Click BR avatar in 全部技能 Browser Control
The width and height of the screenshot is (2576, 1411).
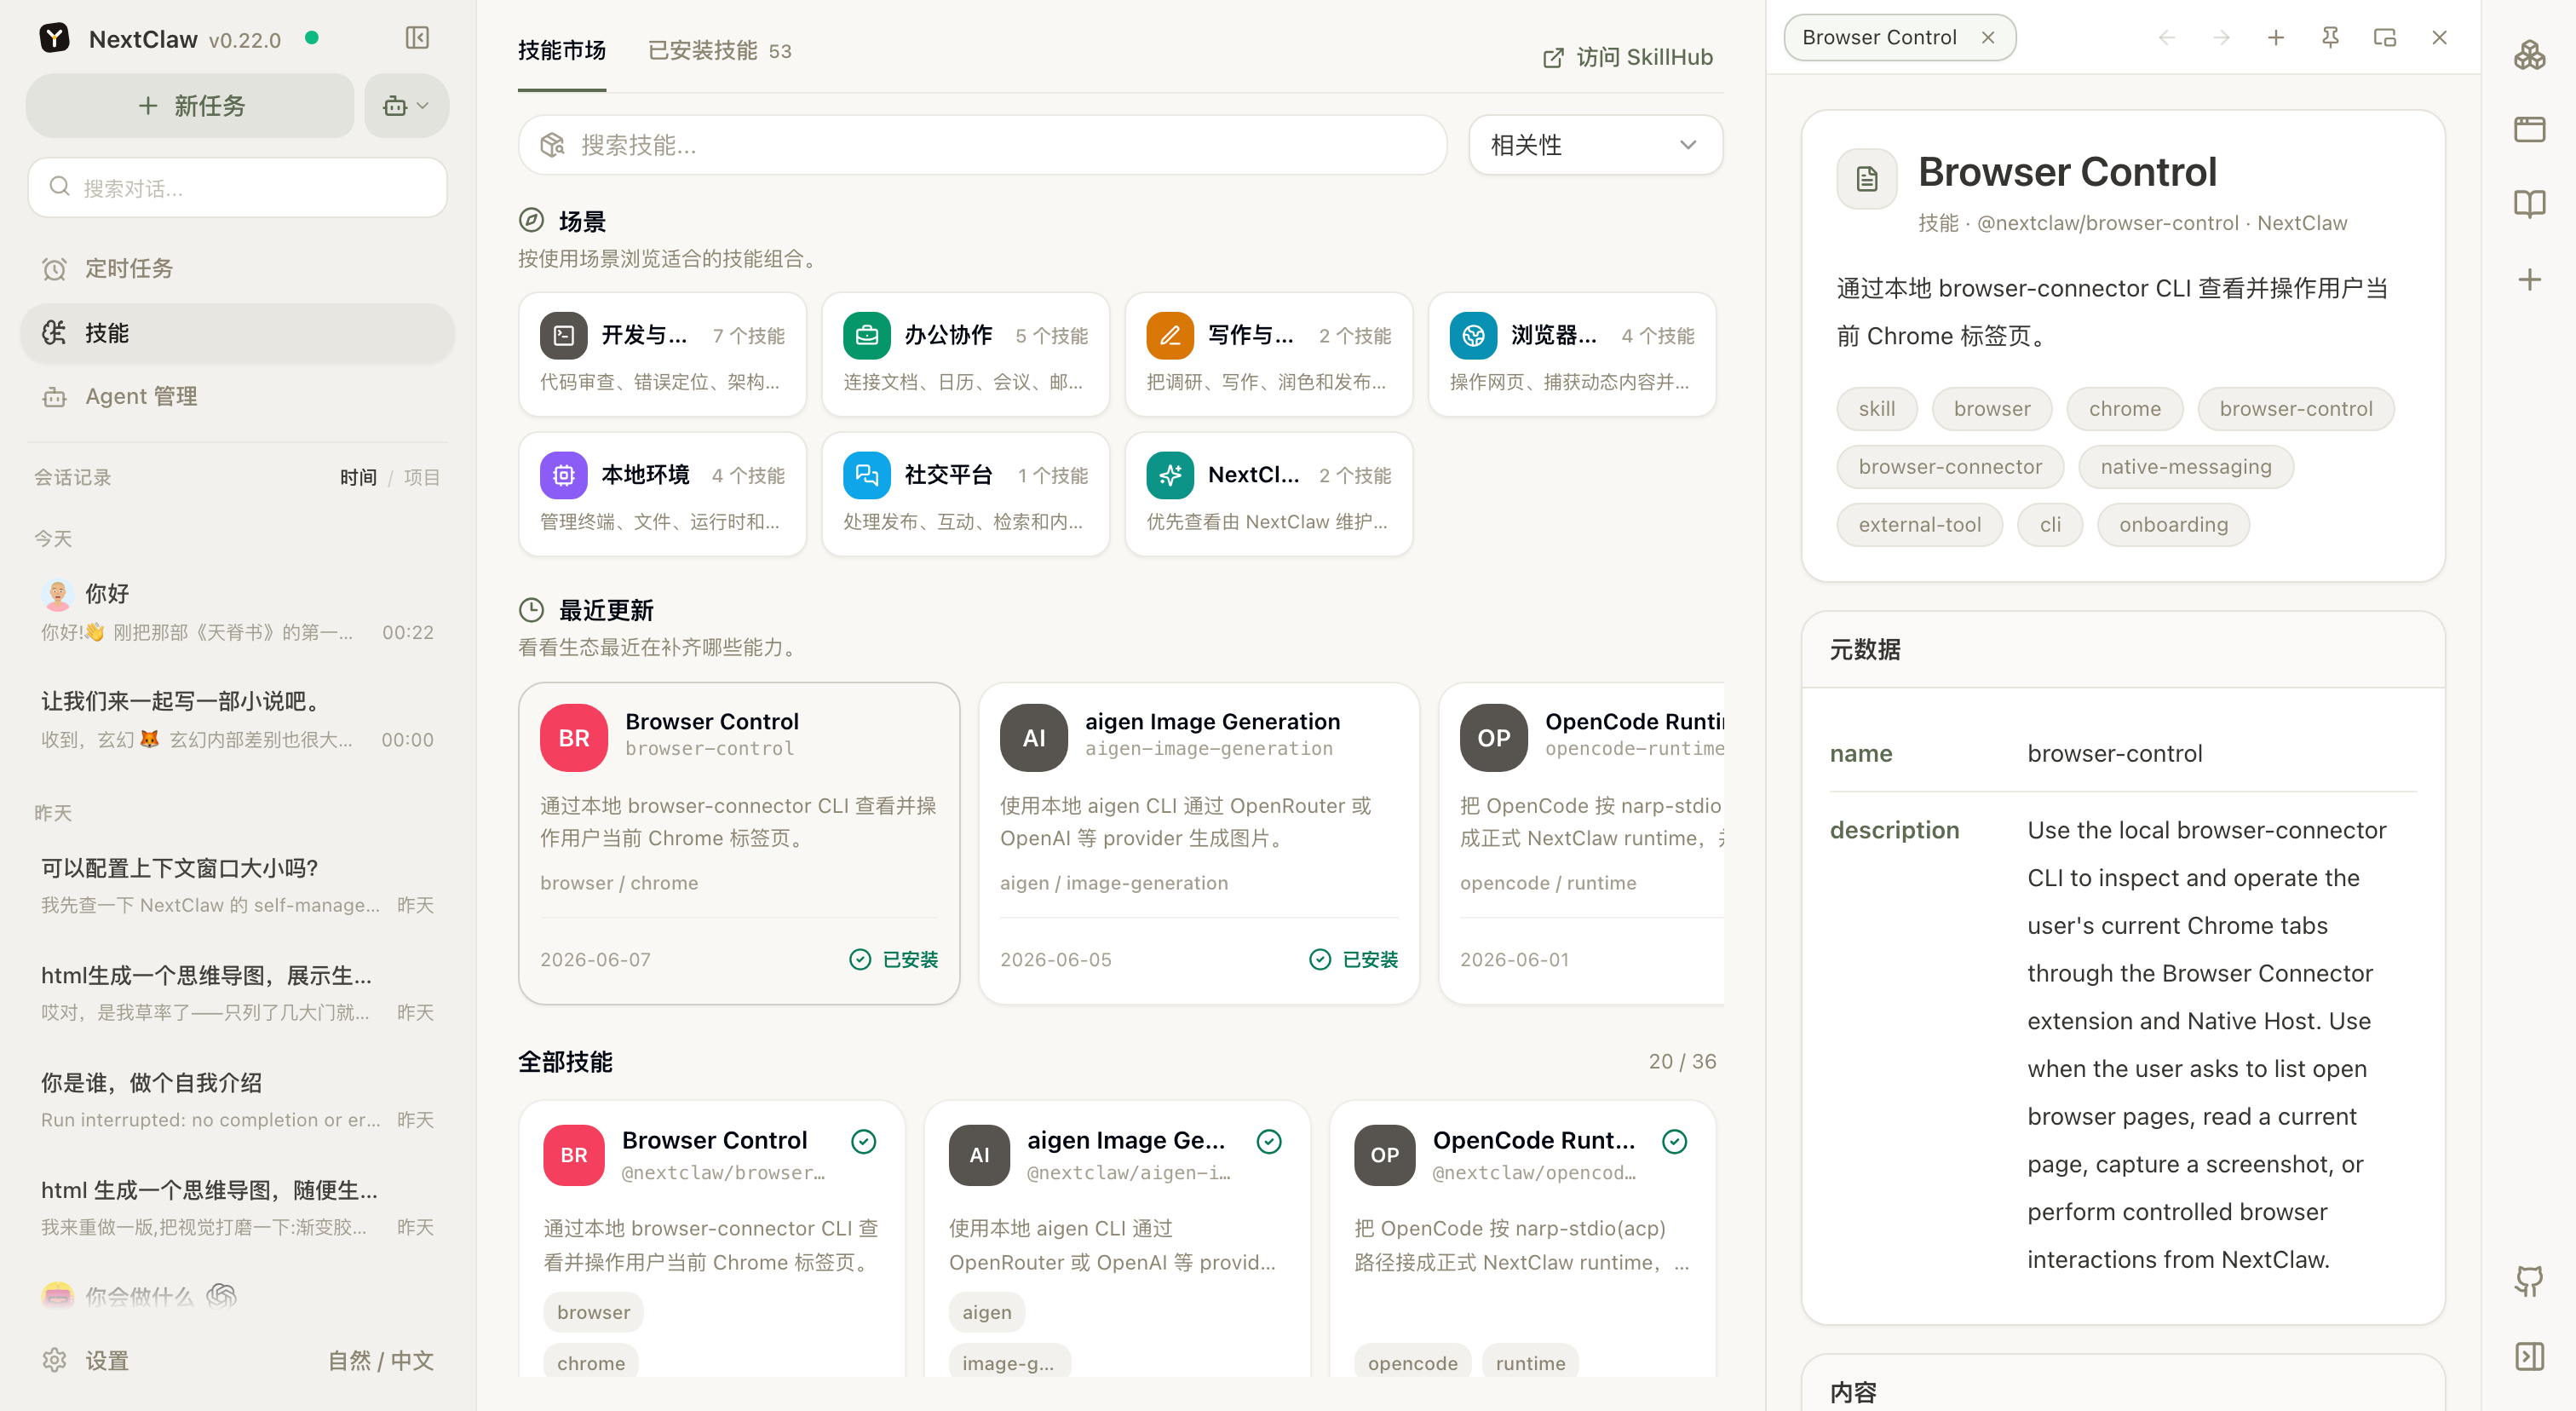pos(574,1155)
